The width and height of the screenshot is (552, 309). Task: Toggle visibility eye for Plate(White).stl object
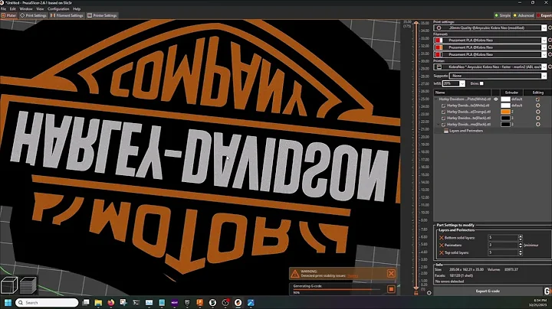click(496, 99)
